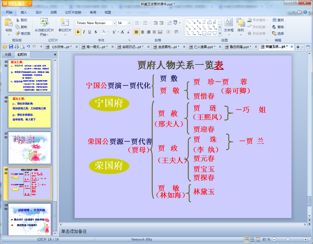
Task: Select slide 15 thumbnail
Action: [29, 76]
